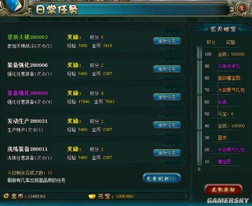The height and width of the screenshot is (206, 252).
Task: Accept the purple 装备强化280009 task
Action: [167, 97]
